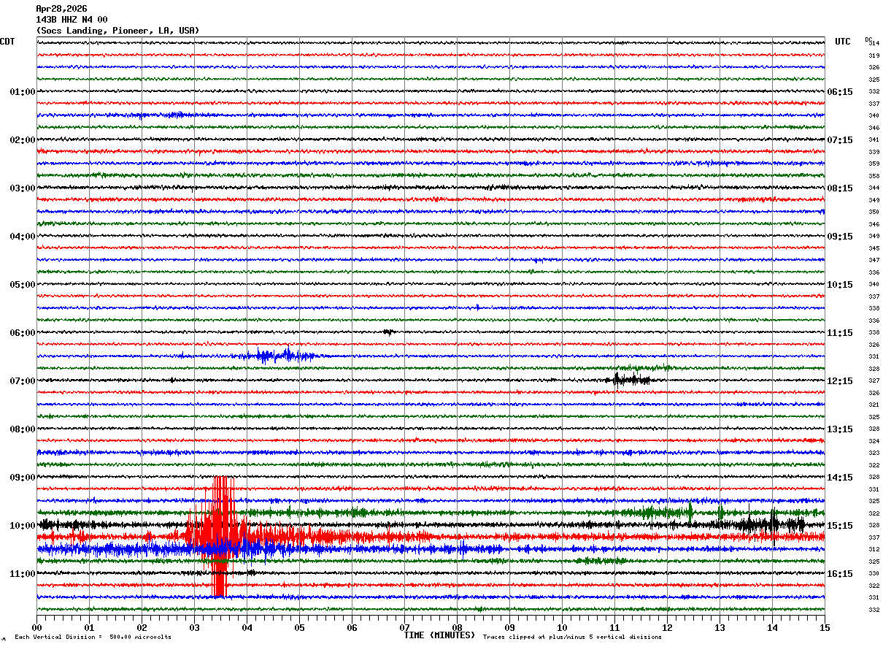Click the DC offset value 347
The height and width of the screenshot is (647, 883).
[874, 261]
